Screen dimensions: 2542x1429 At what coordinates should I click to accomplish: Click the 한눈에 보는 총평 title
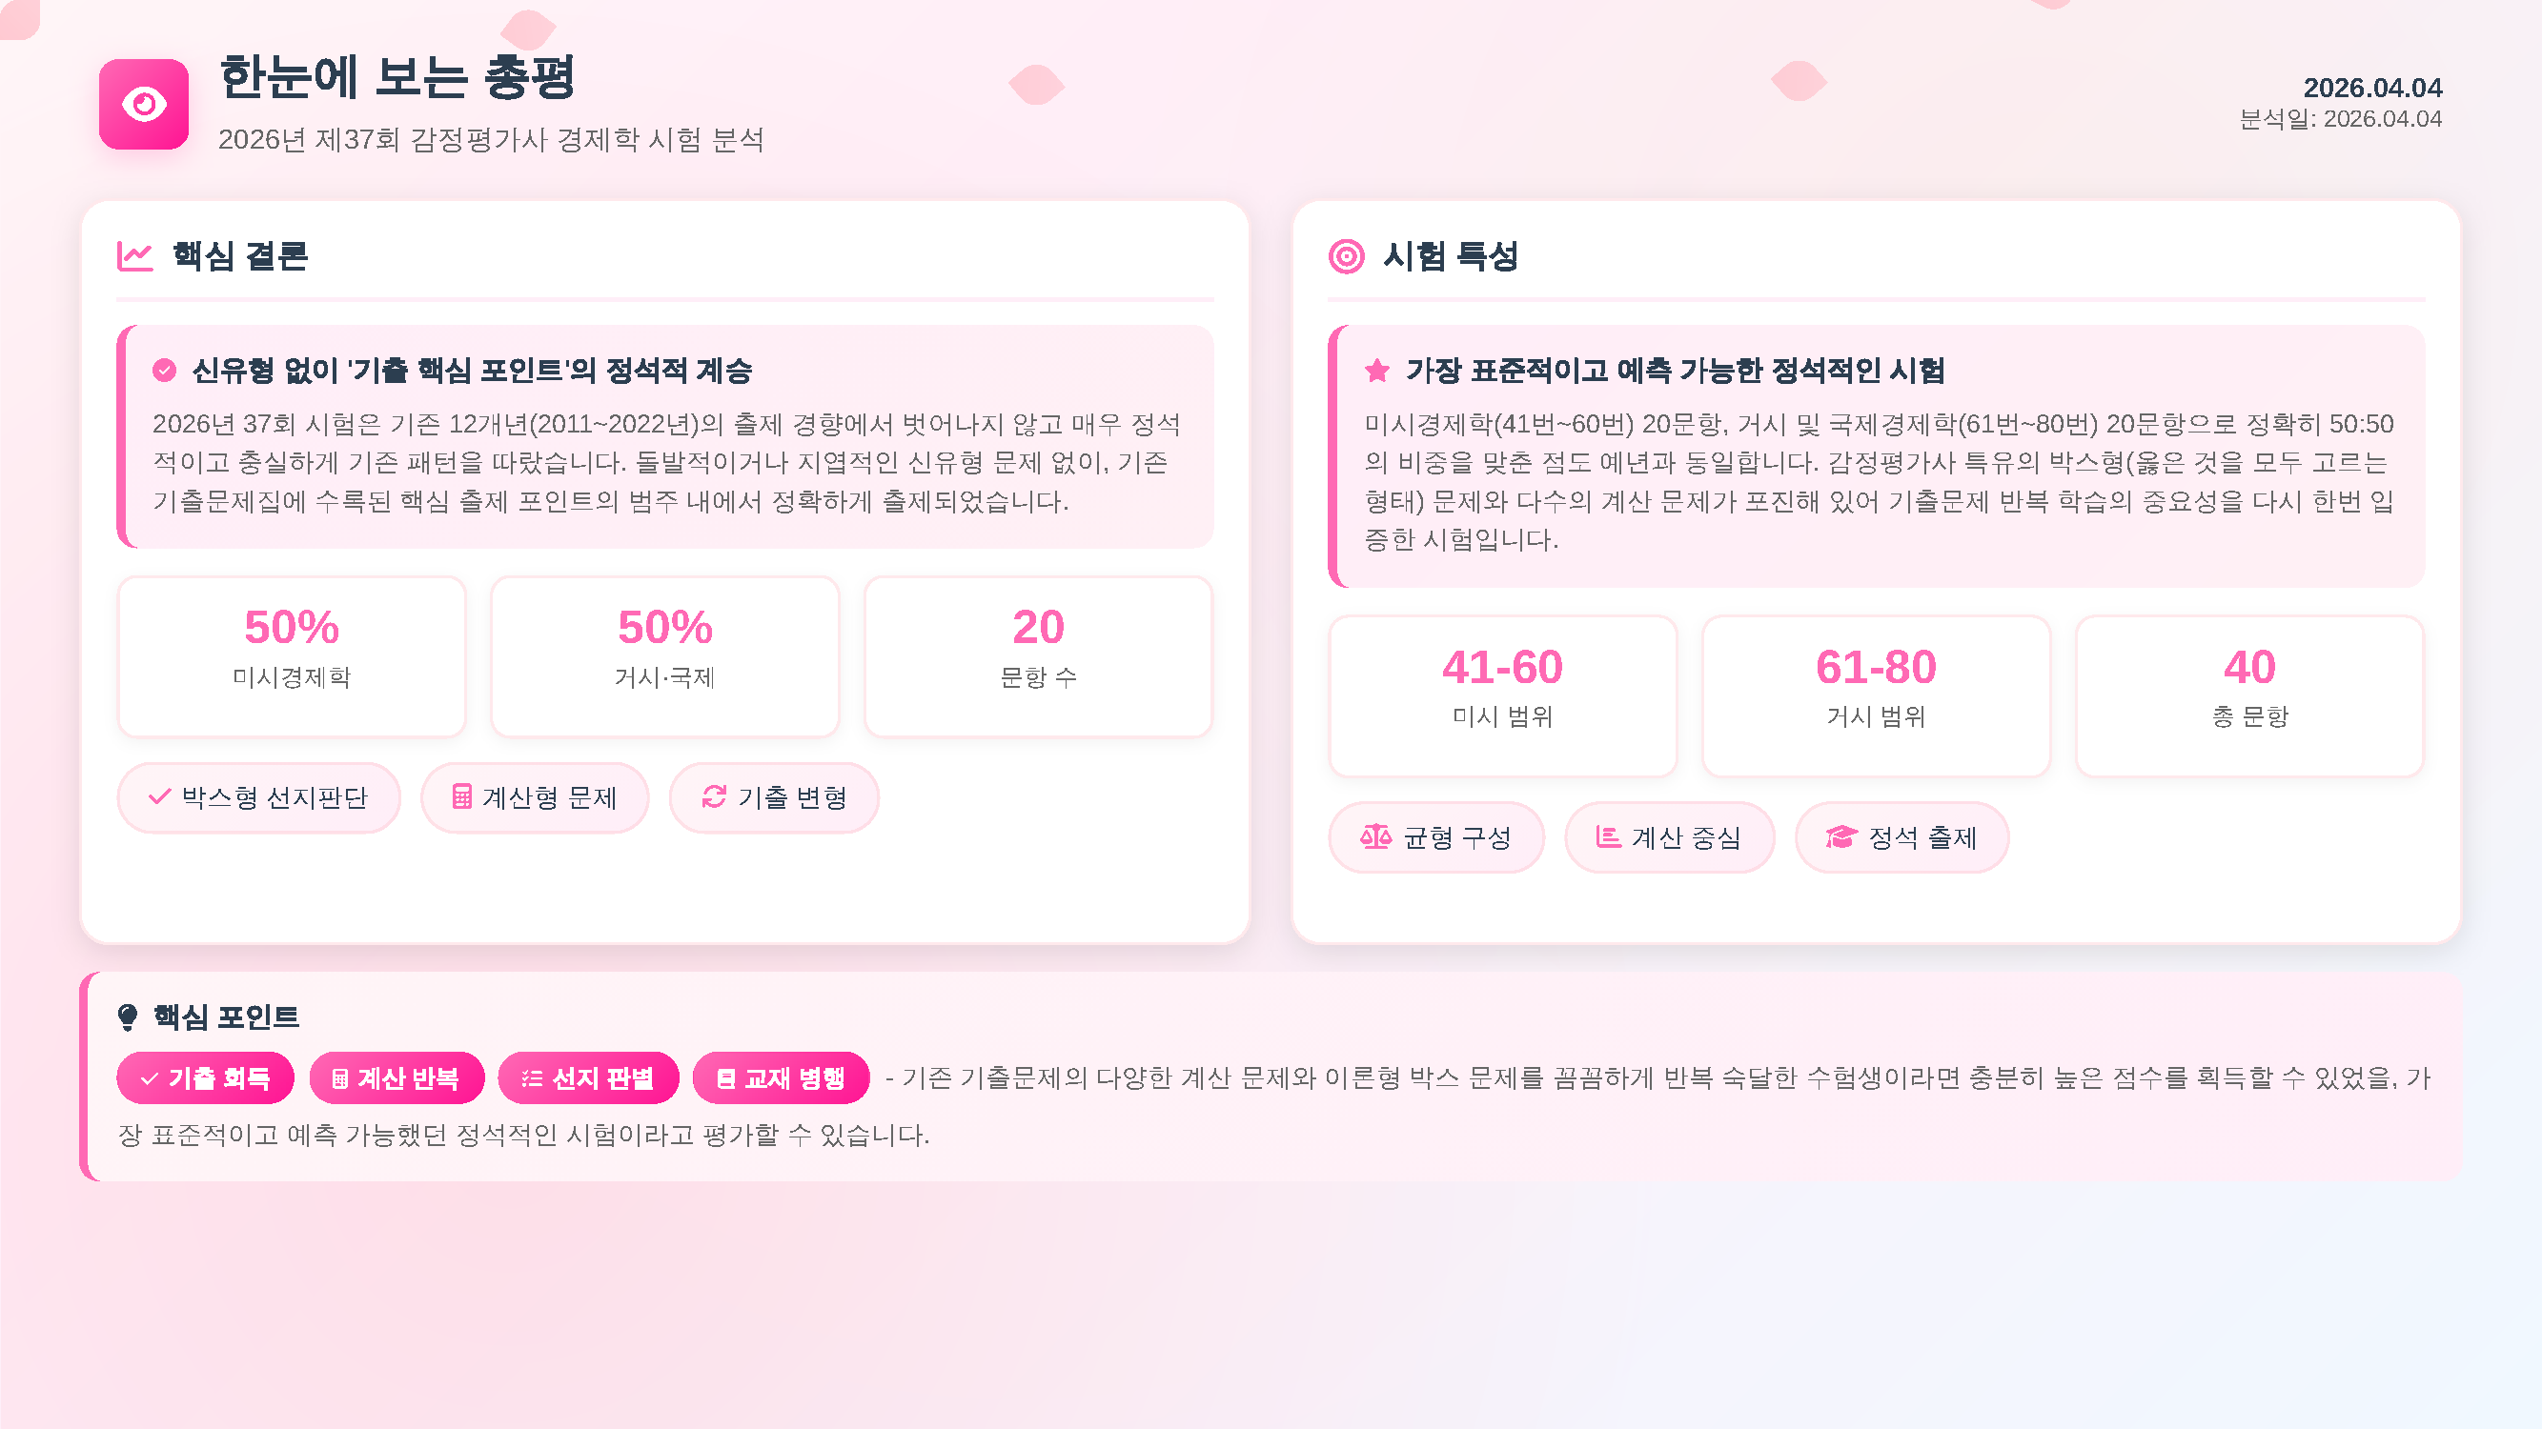(397, 77)
